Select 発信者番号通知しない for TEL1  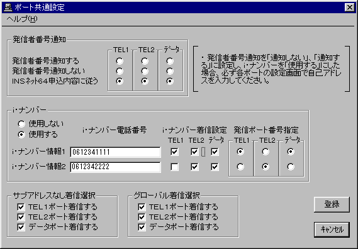(120, 71)
